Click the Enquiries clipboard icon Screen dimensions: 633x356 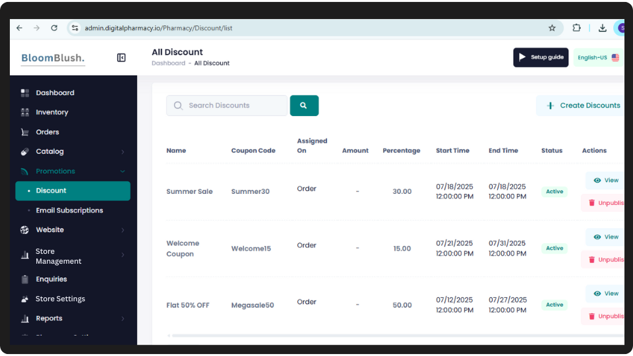pos(24,279)
